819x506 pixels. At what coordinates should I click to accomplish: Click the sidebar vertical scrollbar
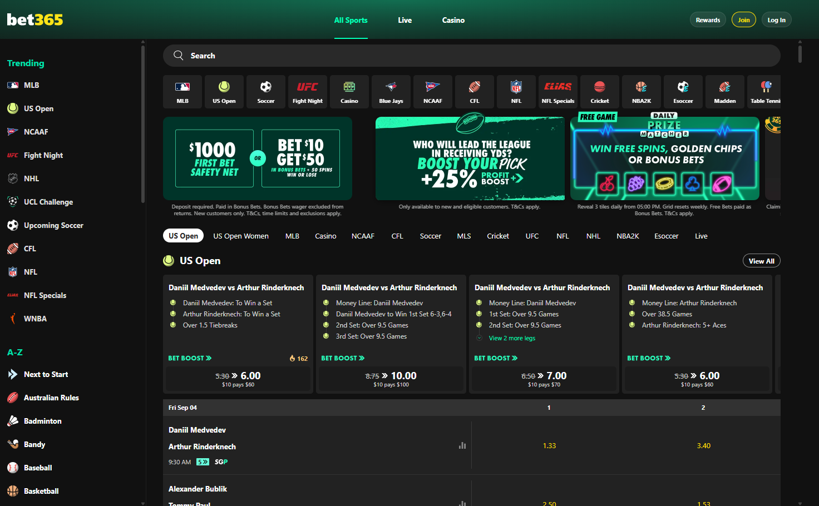[143, 123]
